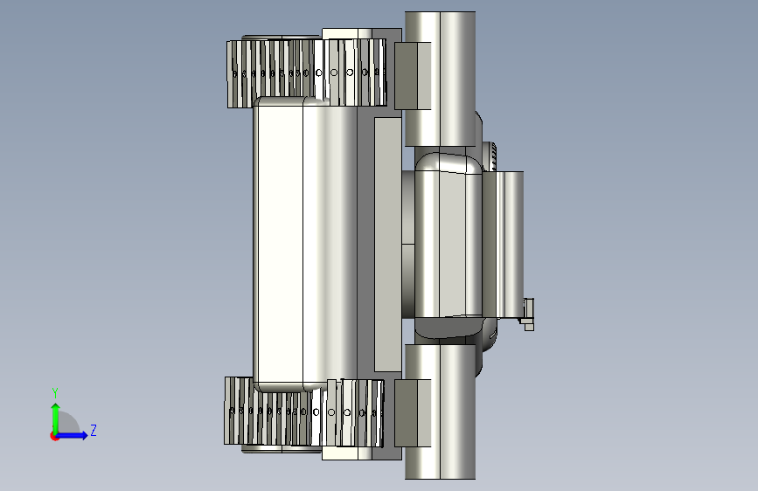Select the lower dark clamp block on the cylinder
Screen dimensions: 758x491
click(x=413, y=412)
